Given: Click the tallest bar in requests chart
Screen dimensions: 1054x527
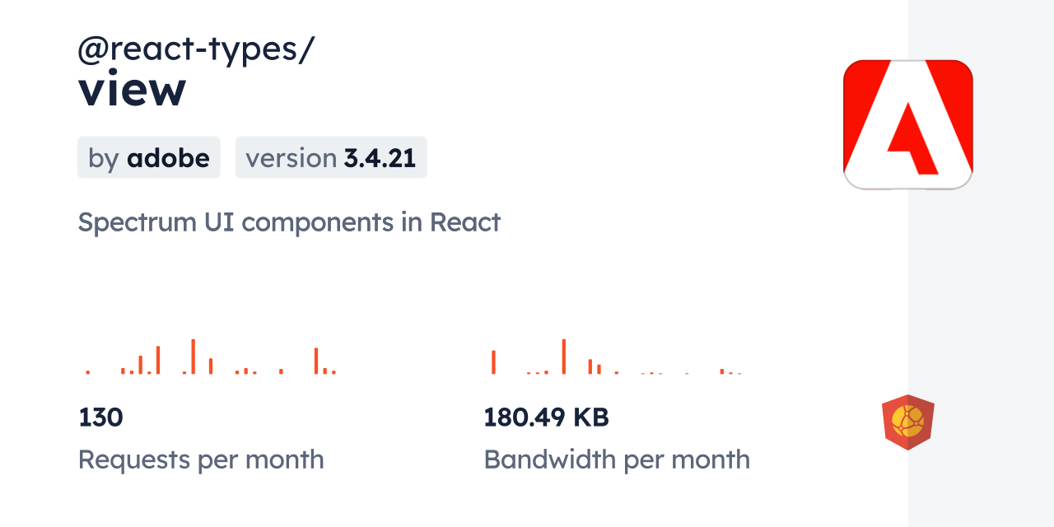Looking at the screenshot, I should tap(193, 357).
